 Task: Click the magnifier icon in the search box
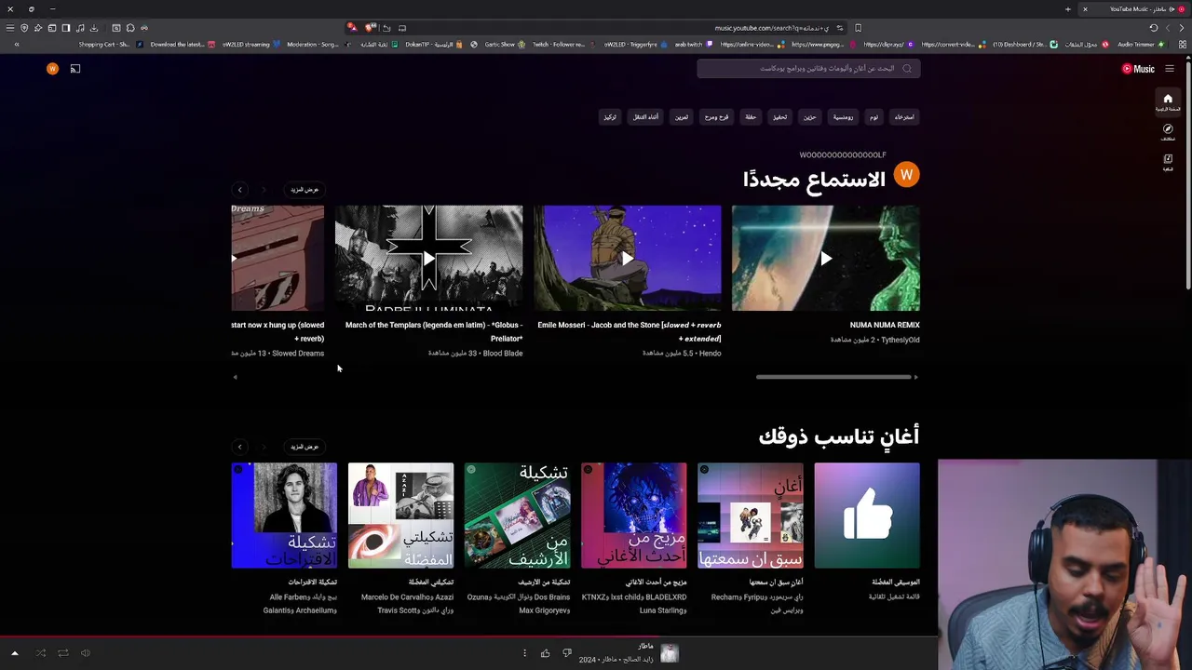pos(907,68)
